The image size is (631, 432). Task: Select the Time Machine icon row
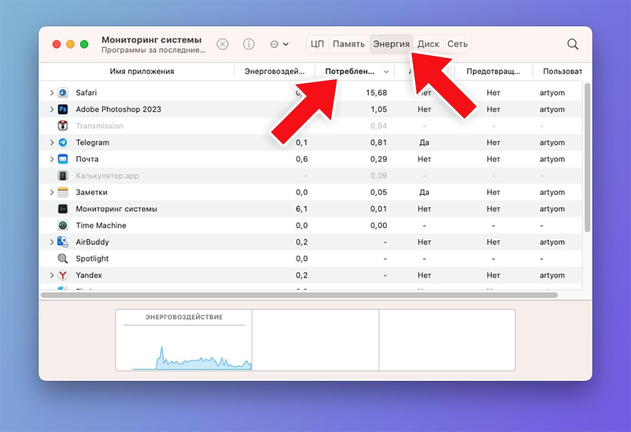tap(63, 225)
